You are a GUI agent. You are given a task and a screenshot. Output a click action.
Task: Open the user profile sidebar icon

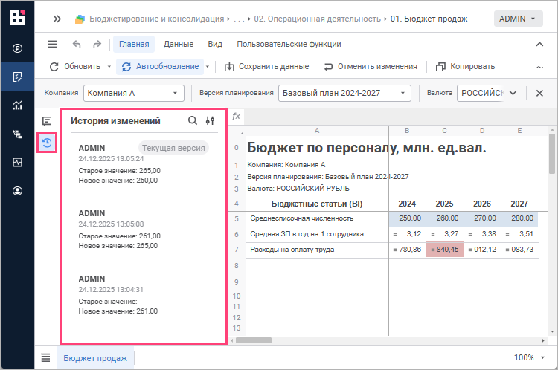coord(17,191)
